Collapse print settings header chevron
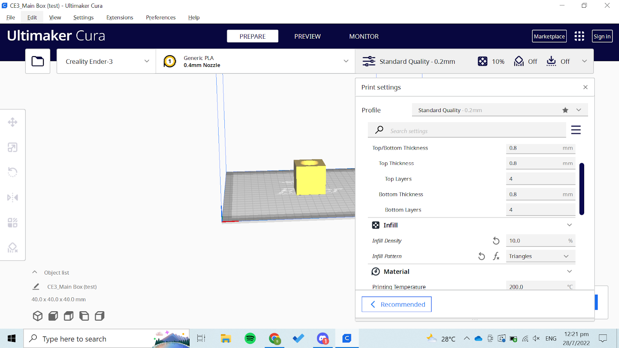Viewport: 619px width, 348px height. click(x=585, y=61)
